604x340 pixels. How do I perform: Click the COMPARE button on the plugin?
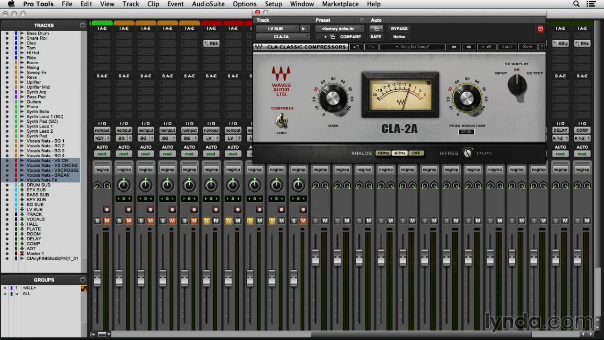tap(350, 37)
